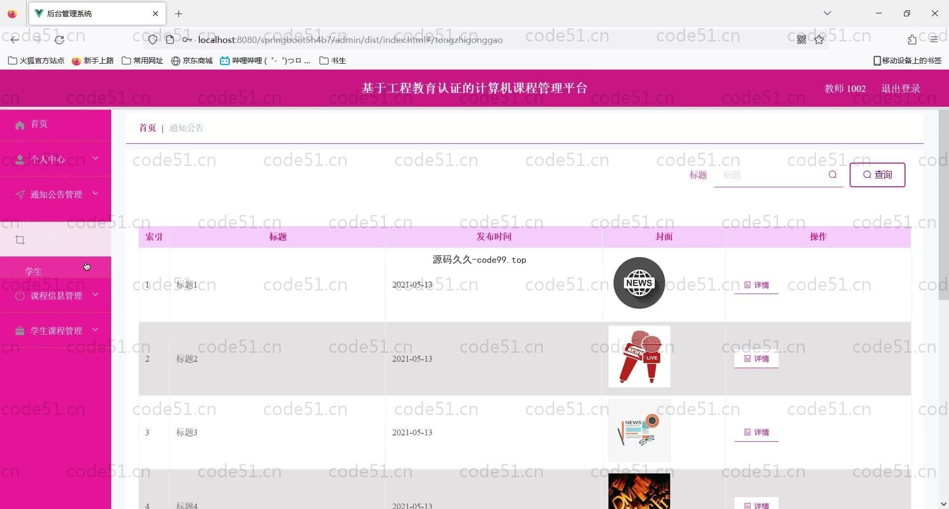
Task: Open the 通知公告管理 sidebar label
Action: (x=56, y=195)
